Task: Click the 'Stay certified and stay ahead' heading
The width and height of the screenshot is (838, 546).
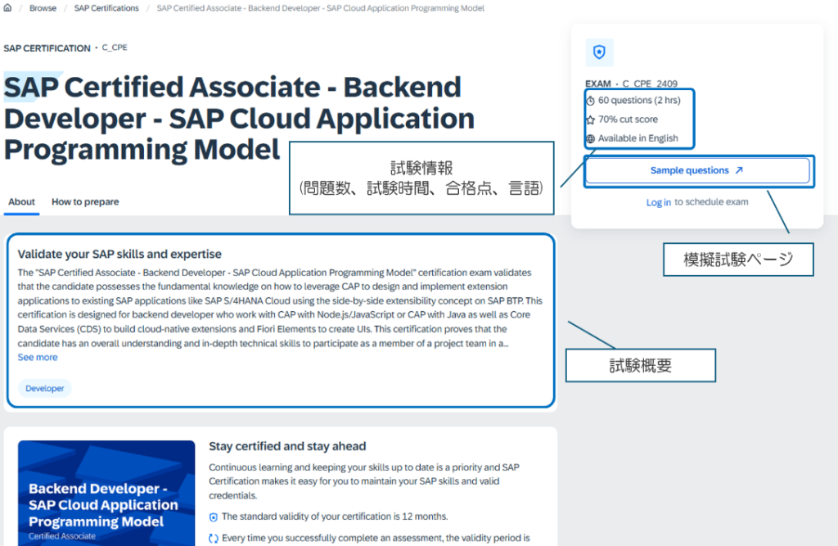Action: pos(287,446)
